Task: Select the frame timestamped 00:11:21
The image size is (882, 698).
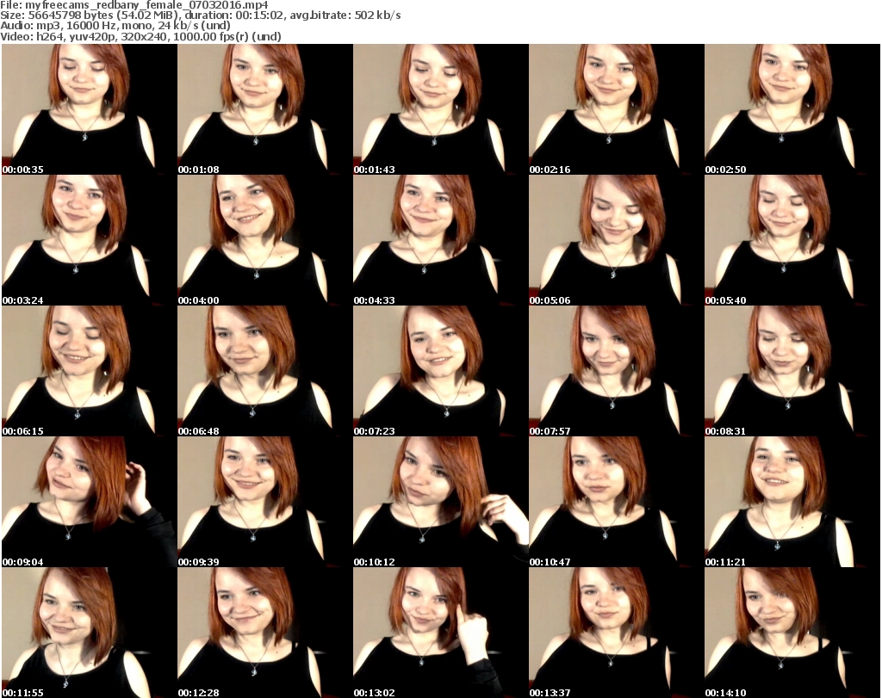Action: [x=791, y=502]
